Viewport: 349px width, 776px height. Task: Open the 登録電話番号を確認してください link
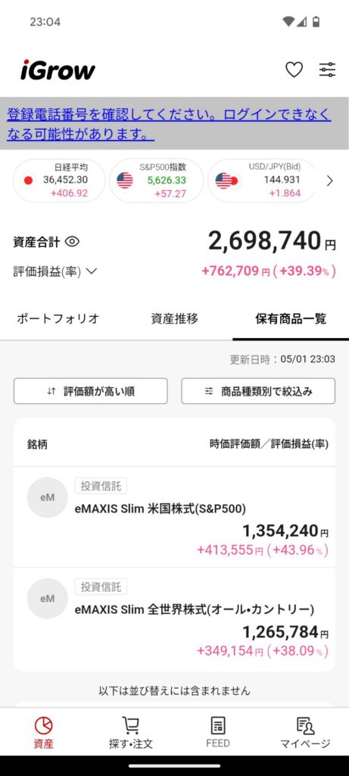pyautogui.click(x=169, y=124)
